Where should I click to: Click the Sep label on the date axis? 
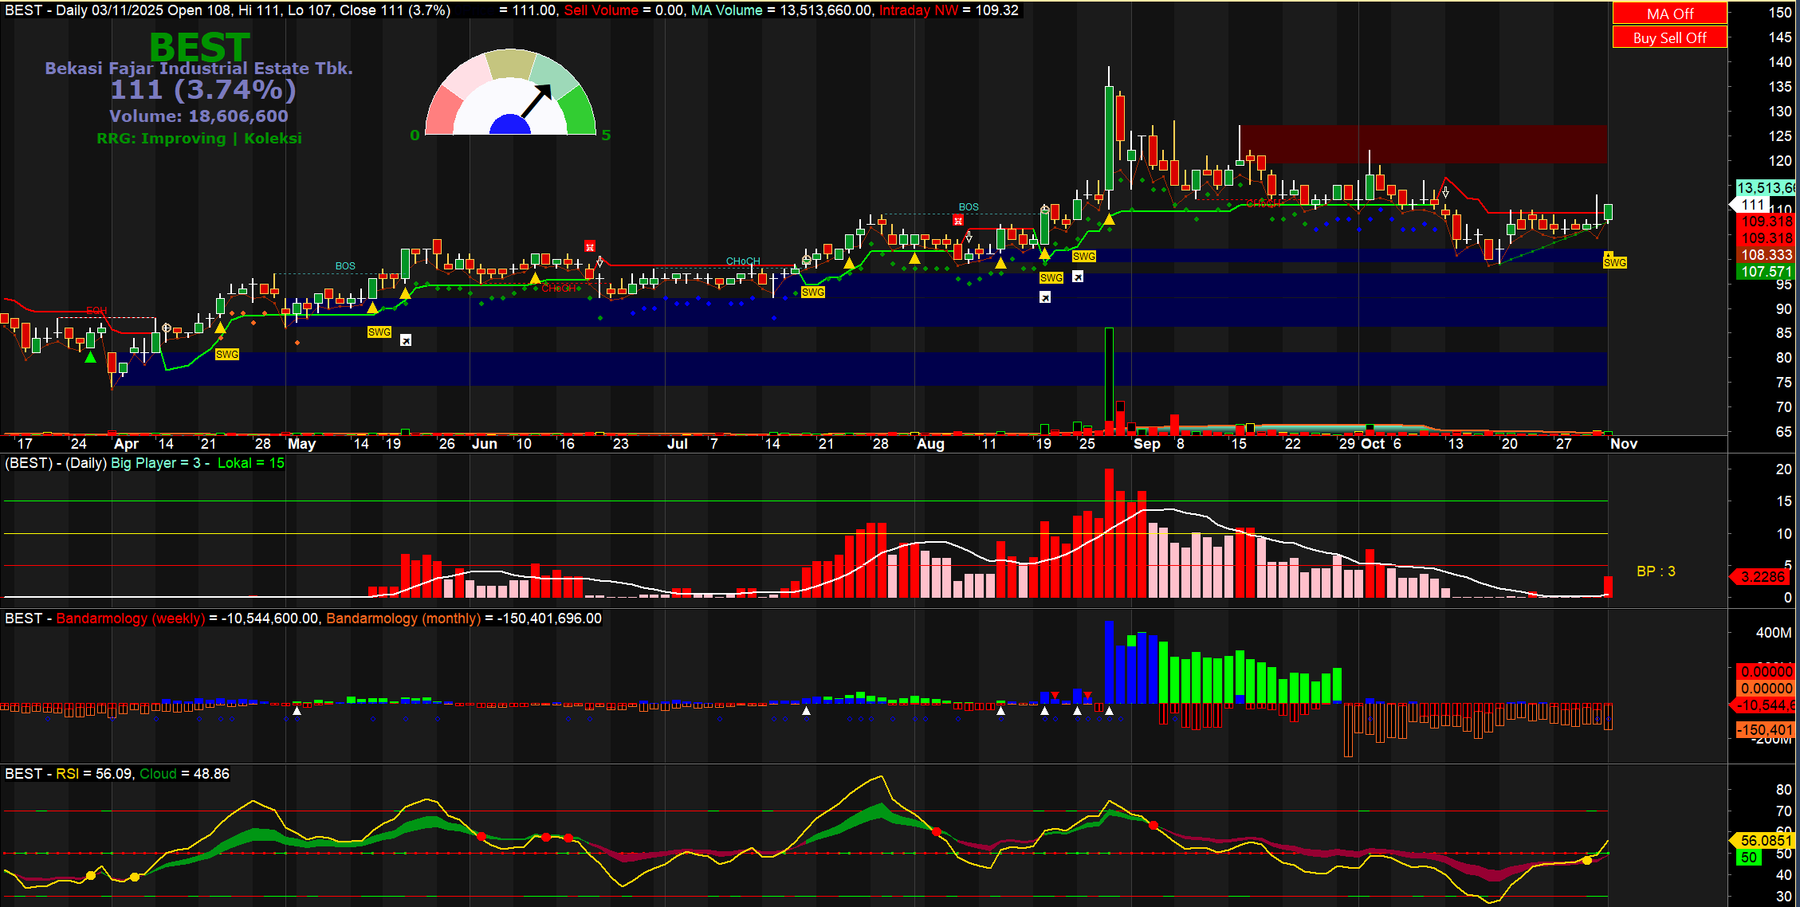point(1146,444)
